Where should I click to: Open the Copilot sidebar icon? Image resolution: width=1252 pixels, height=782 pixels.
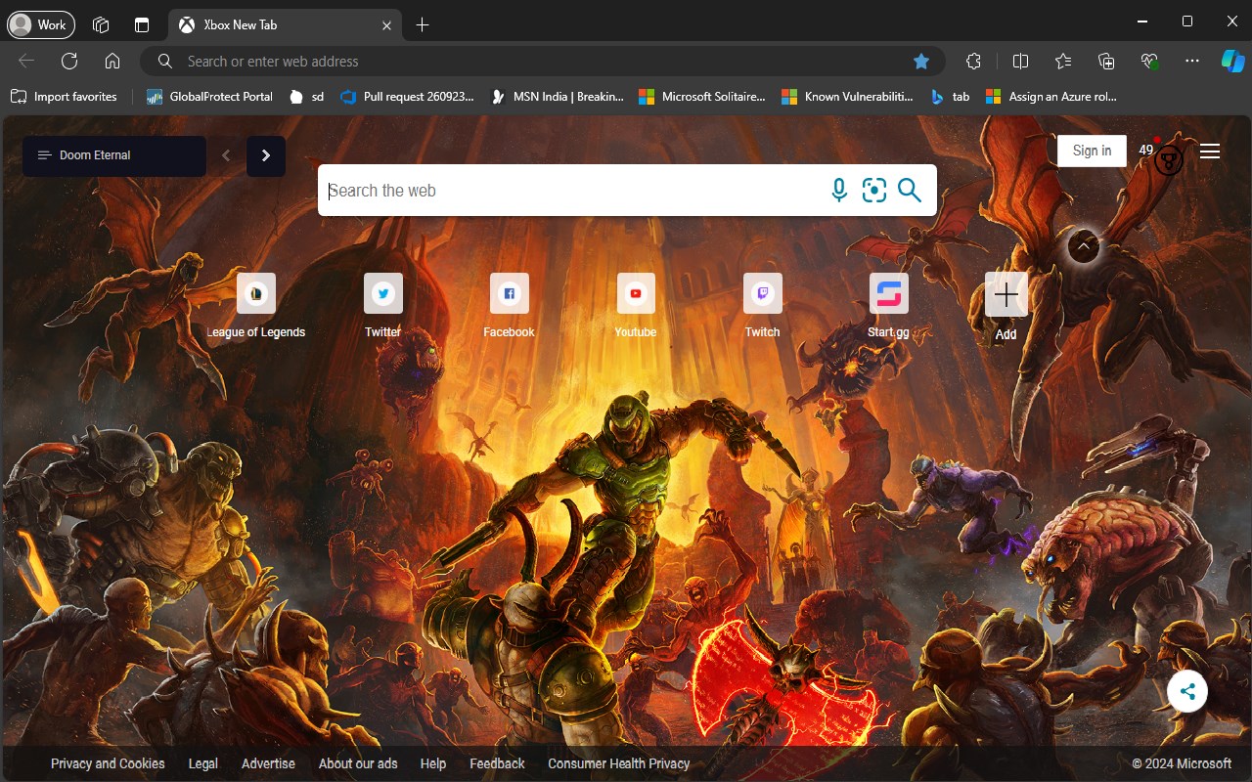(x=1232, y=61)
